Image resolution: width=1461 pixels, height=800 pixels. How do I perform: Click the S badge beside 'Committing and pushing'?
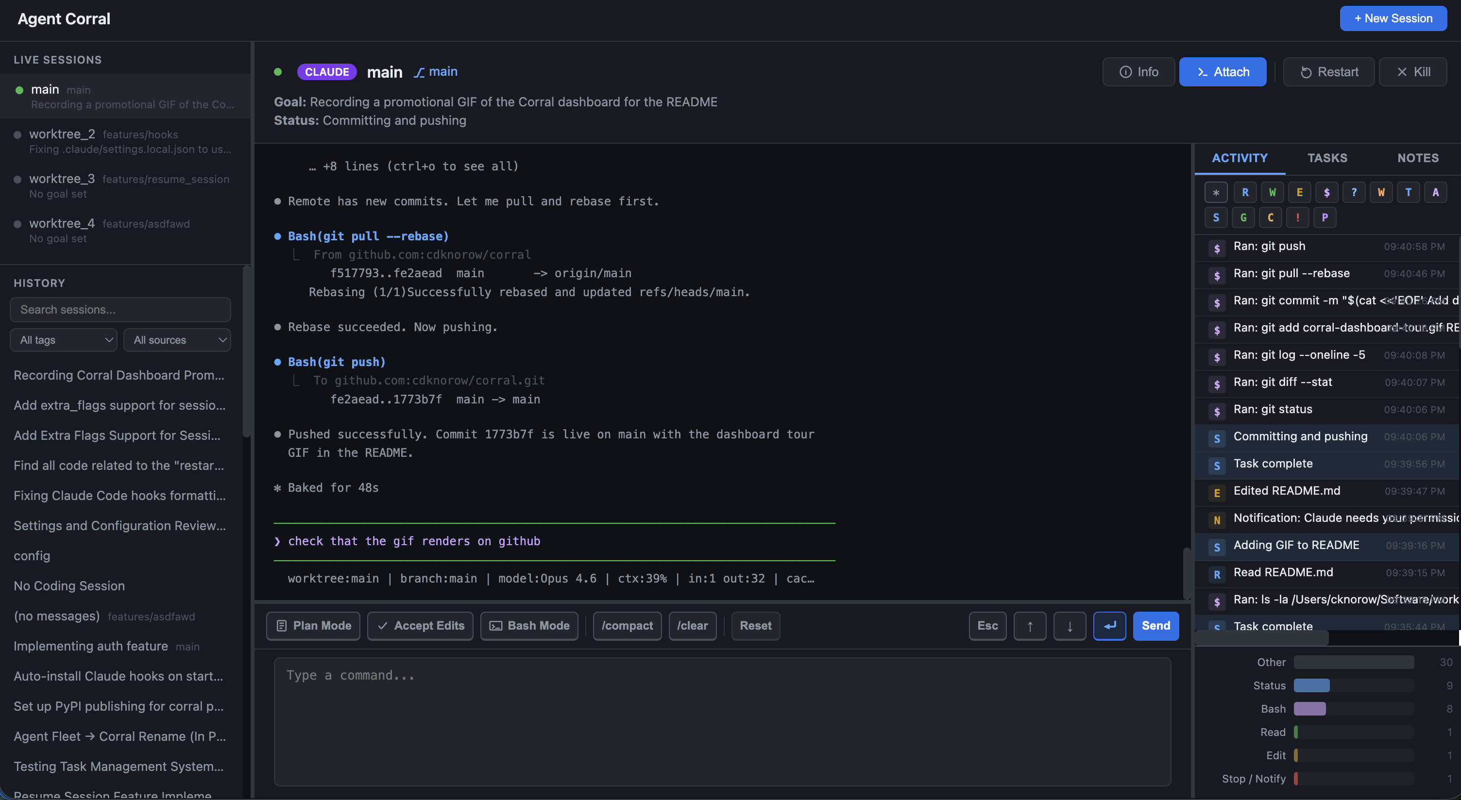(1217, 438)
